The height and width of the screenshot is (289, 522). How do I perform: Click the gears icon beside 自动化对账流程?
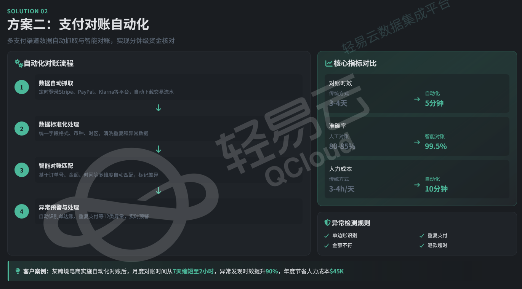(x=19, y=63)
